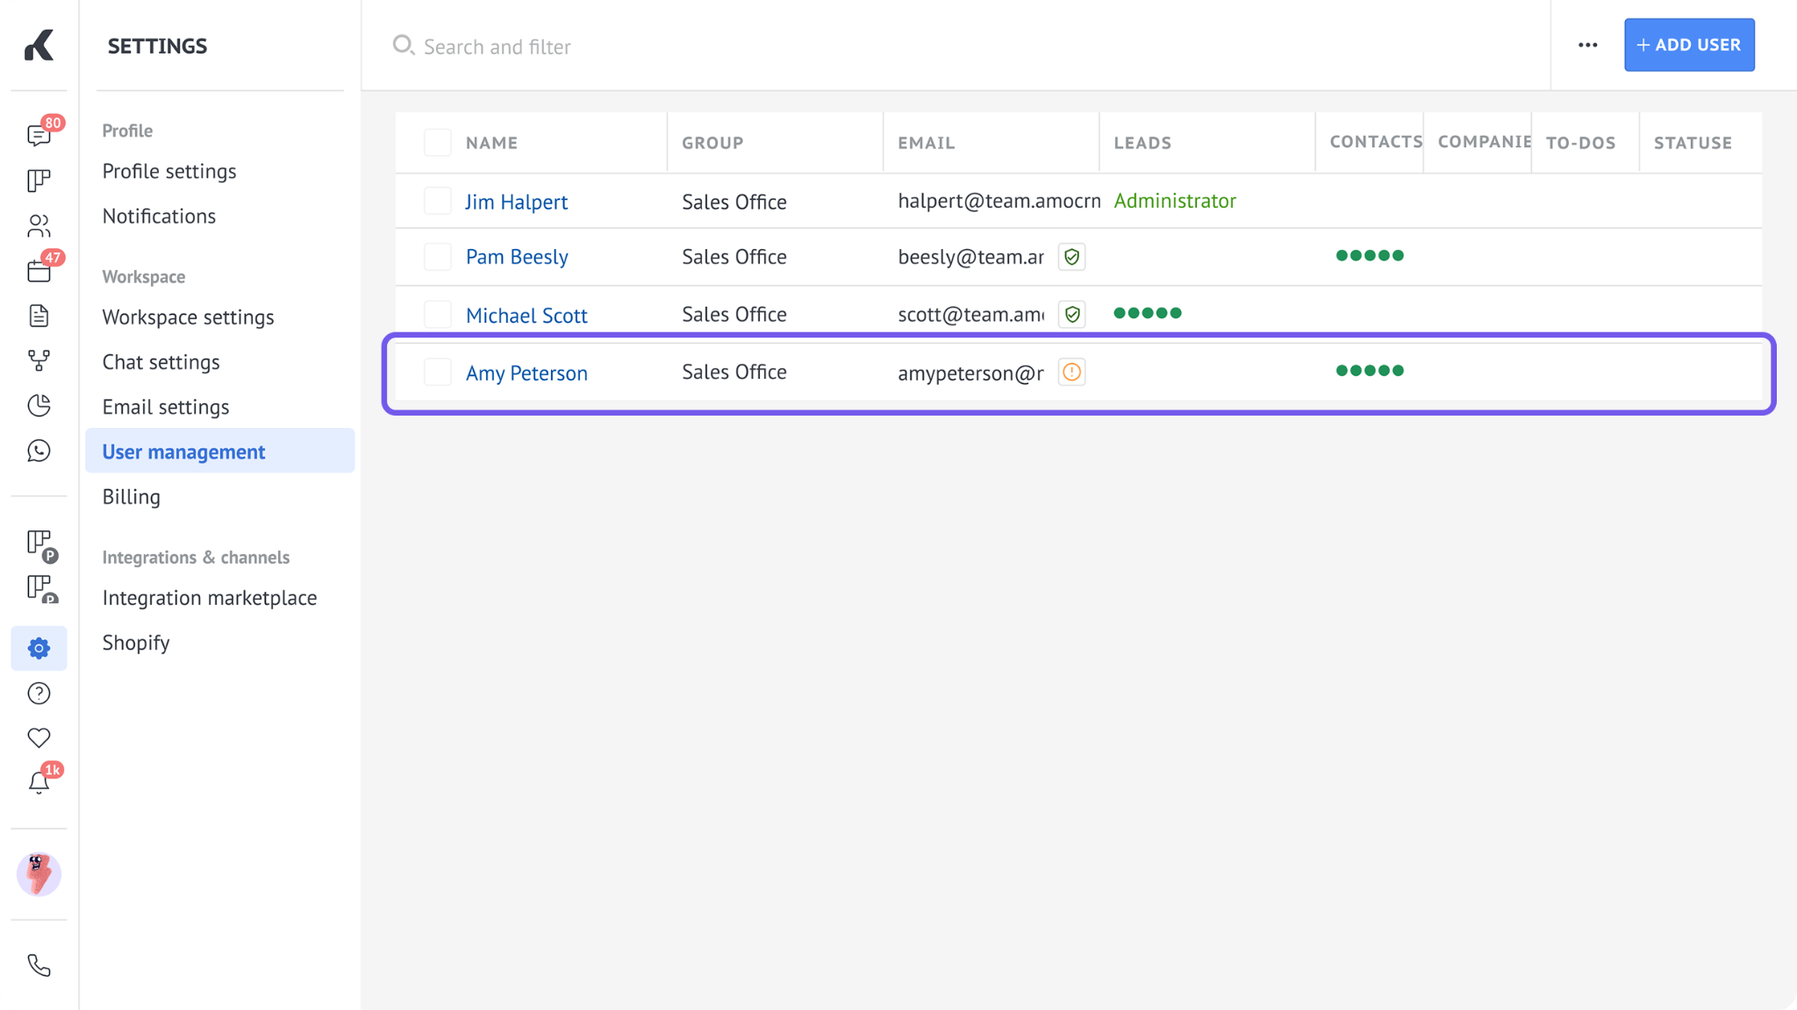Click orange warning icon in Amy Peterson row
Image resolution: width=1797 pixels, height=1010 pixels.
1071,372
